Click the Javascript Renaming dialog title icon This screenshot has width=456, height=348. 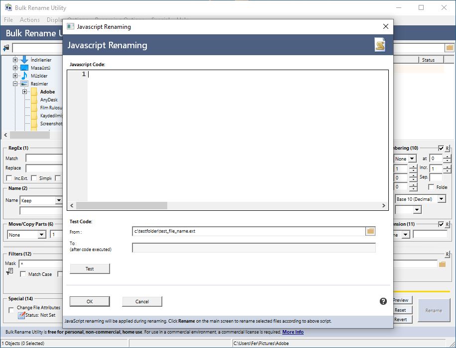pyautogui.click(x=70, y=26)
